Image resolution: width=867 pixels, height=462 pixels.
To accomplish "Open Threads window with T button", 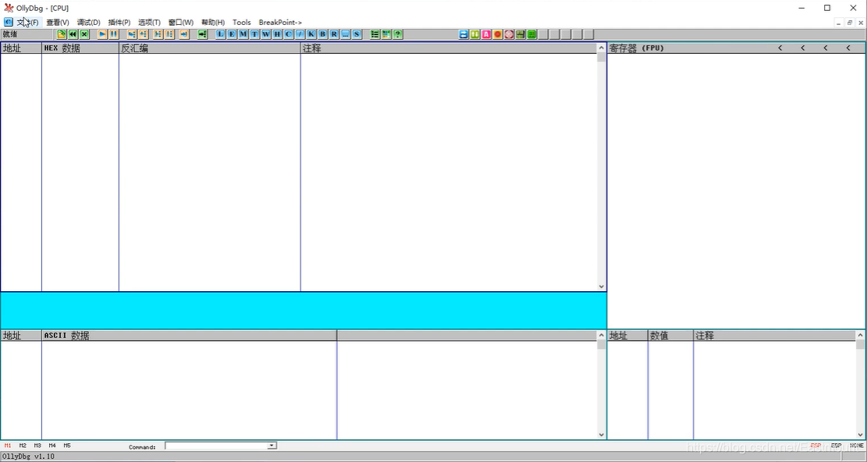I will coord(254,34).
